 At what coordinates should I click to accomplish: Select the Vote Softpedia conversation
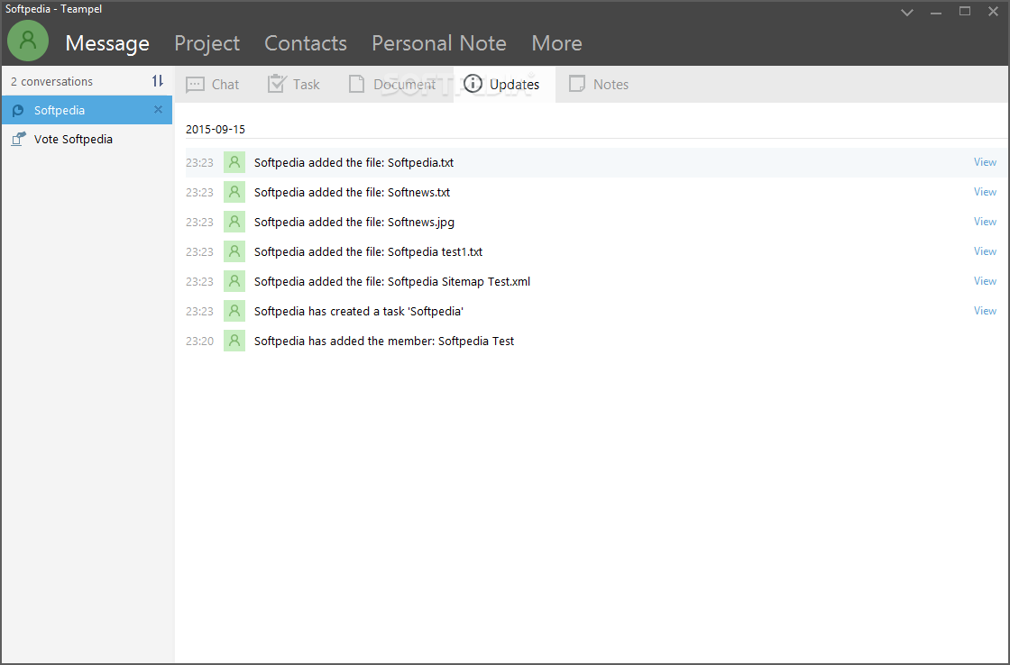(x=87, y=139)
